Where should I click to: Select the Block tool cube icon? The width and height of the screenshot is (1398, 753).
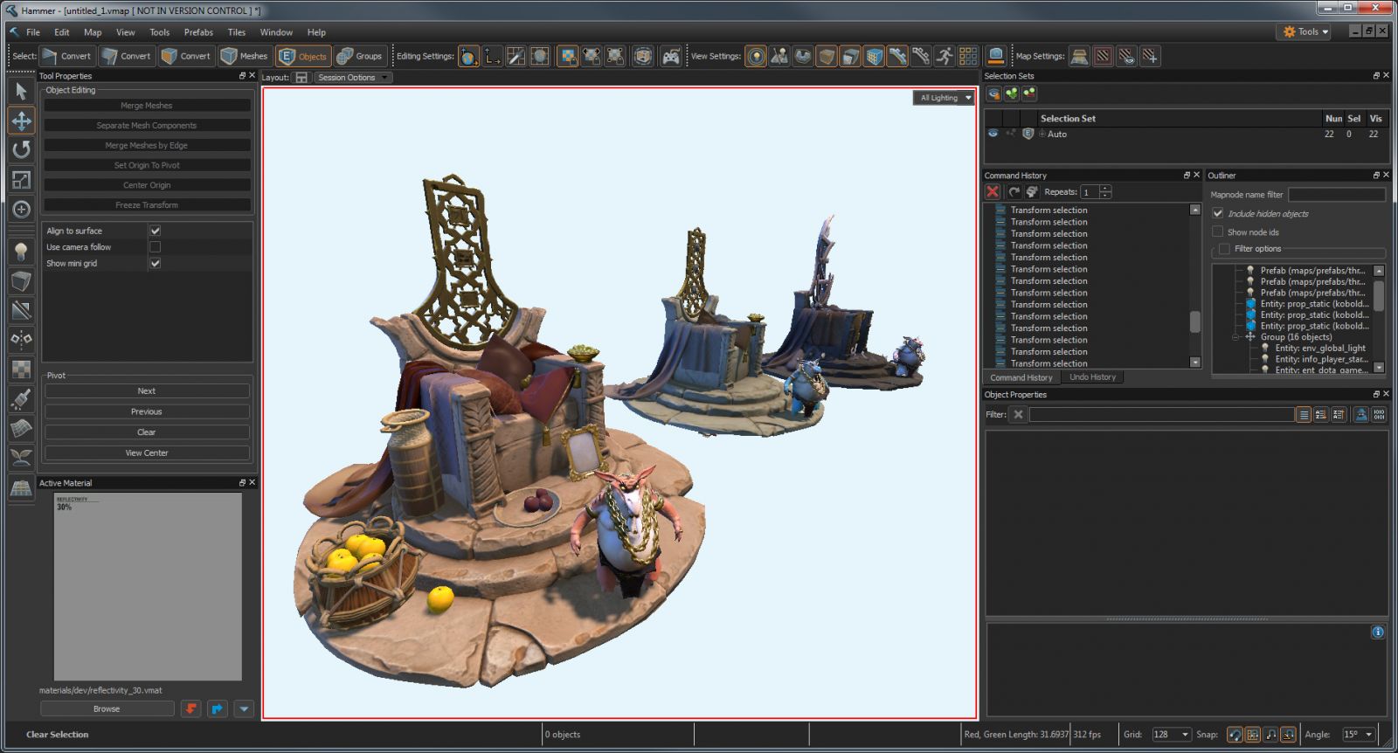point(21,281)
